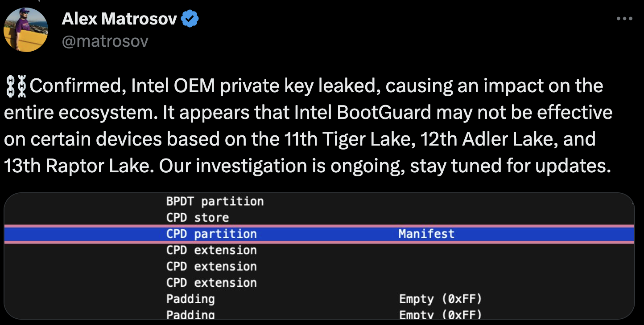This screenshot has width=644, height=325.
Task: Select the BPDT partition row
Action: coord(215,201)
